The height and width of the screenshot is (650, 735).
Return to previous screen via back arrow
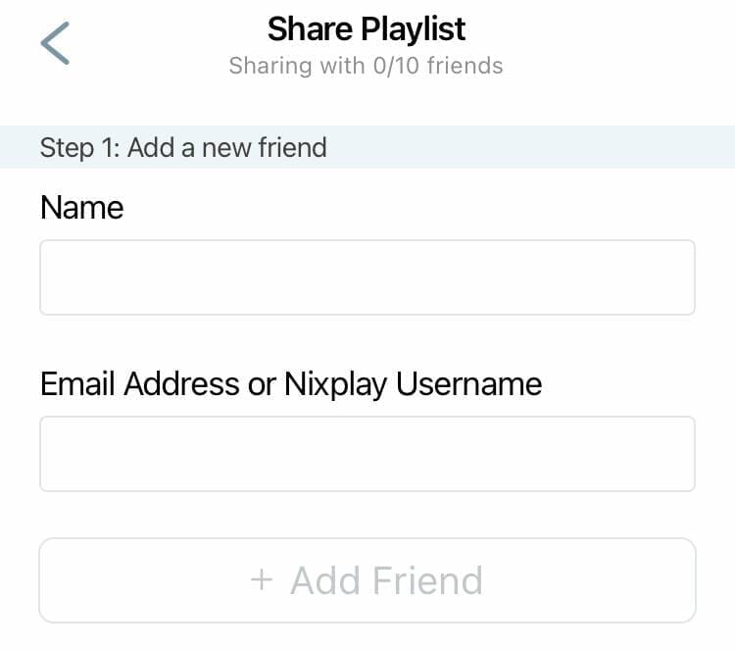[55, 43]
